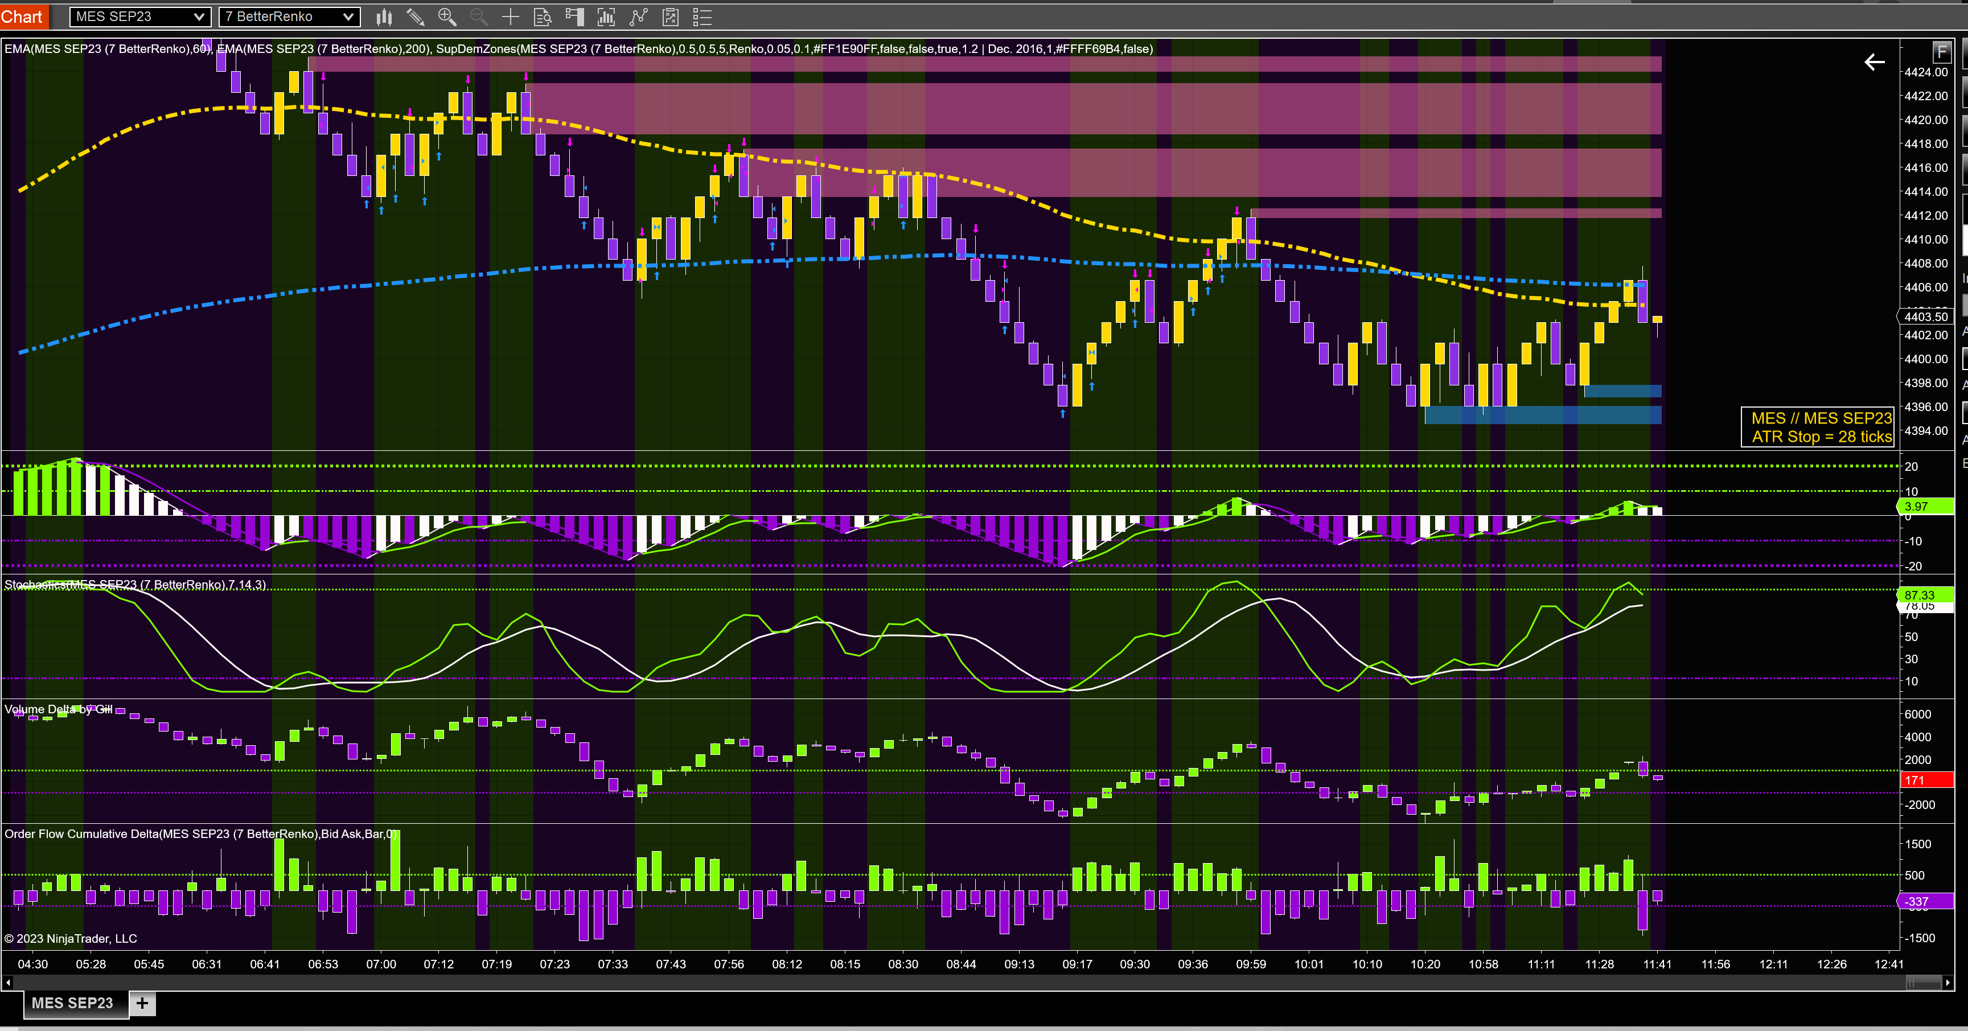Image resolution: width=1968 pixels, height=1031 pixels.
Task: Click the Stochastics indicator label
Action: pyautogui.click(x=135, y=585)
